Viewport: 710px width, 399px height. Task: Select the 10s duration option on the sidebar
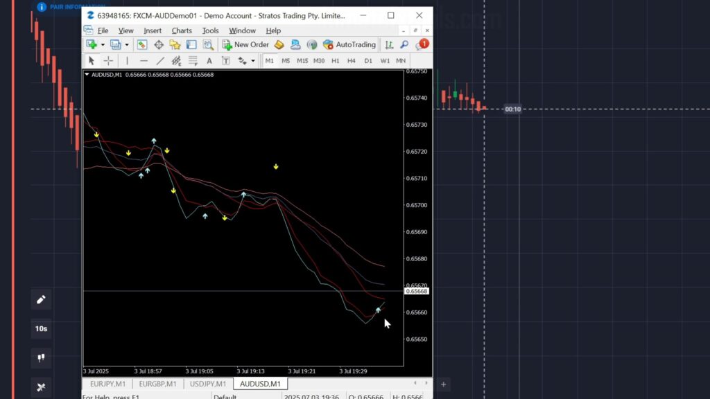(x=42, y=329)
